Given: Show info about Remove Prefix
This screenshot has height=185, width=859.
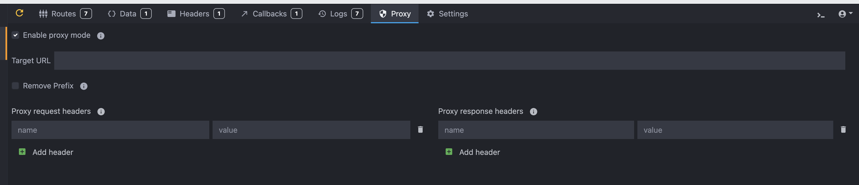Looking at the screenshot, I should tap(84, 86).
